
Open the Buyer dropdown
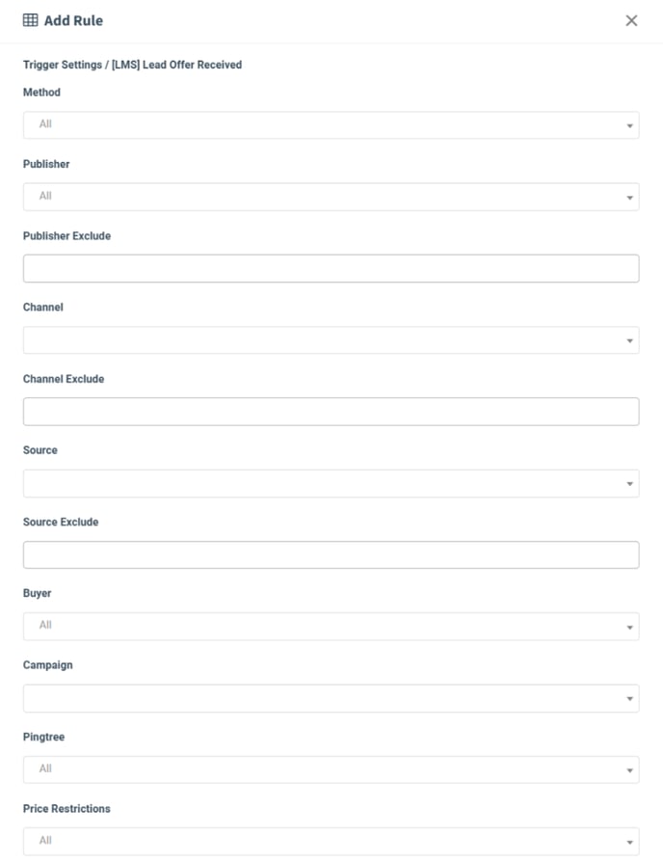click(331, 626)
